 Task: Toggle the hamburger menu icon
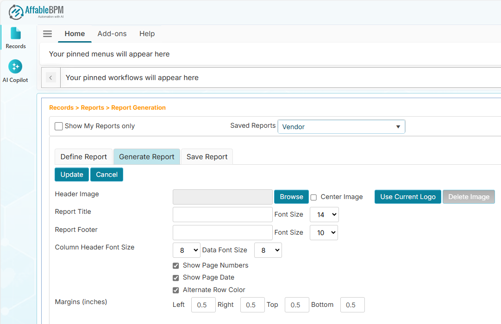(47, 34)
